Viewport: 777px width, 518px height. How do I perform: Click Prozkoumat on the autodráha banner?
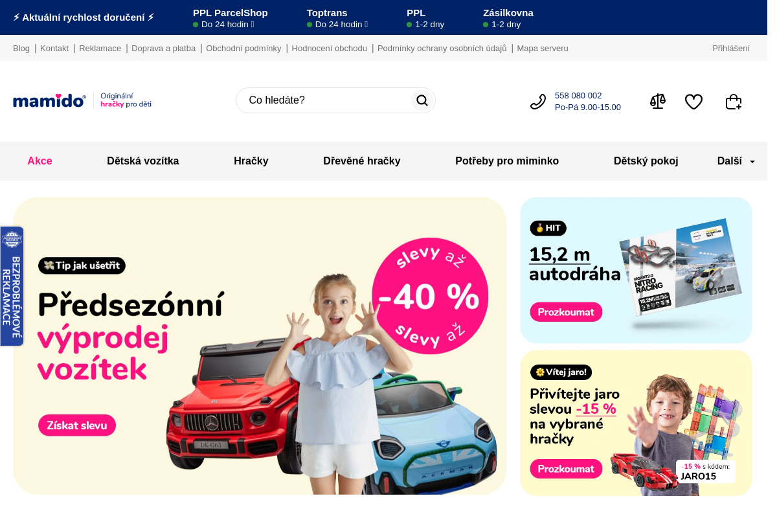(566, 312)
